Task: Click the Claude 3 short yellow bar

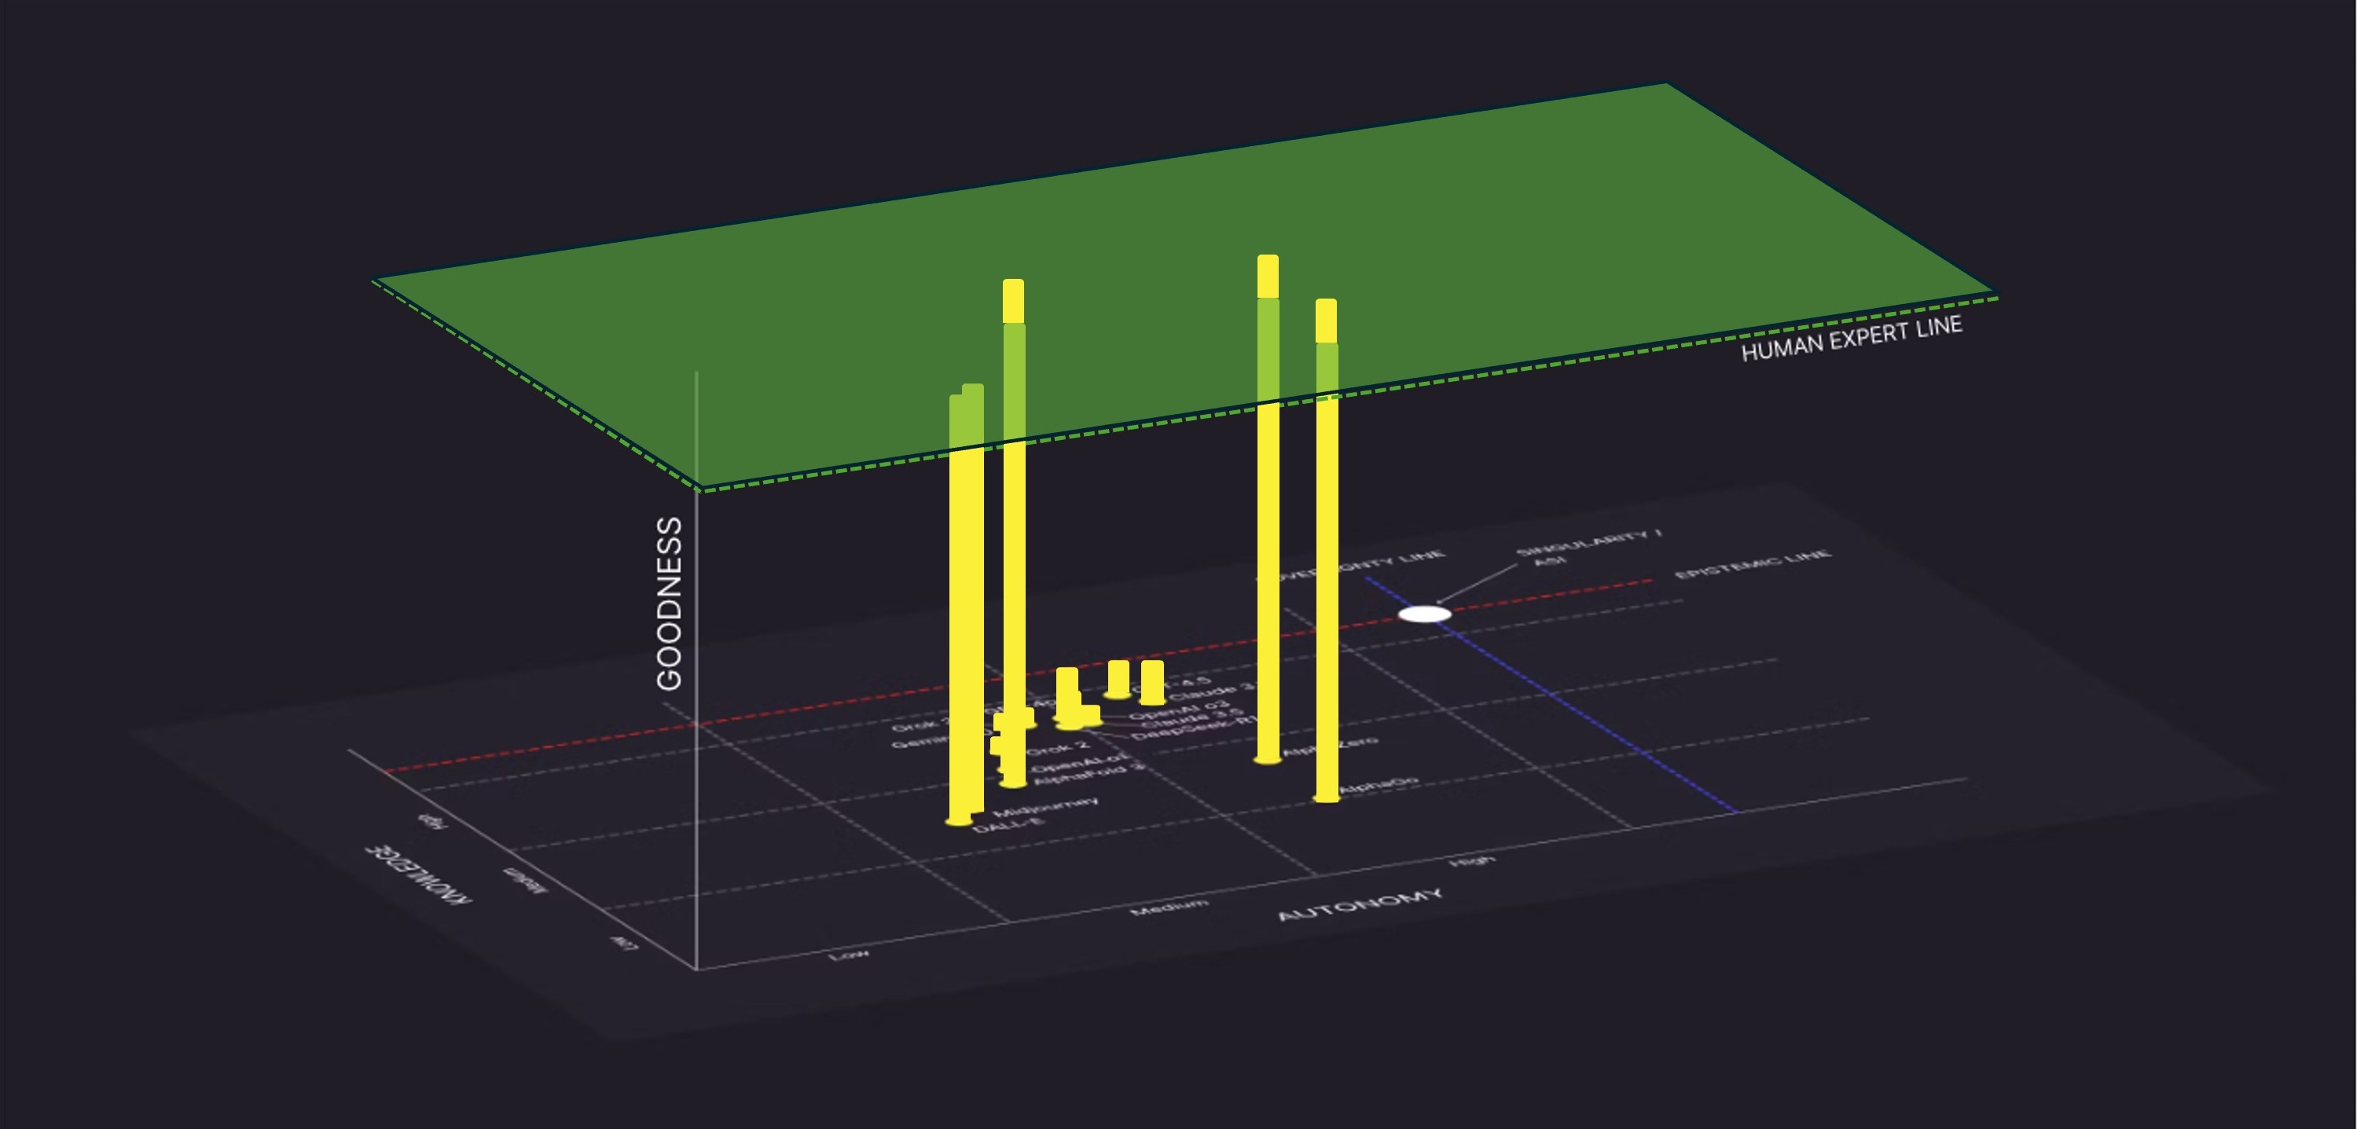Action: (x=1152, y=682)
